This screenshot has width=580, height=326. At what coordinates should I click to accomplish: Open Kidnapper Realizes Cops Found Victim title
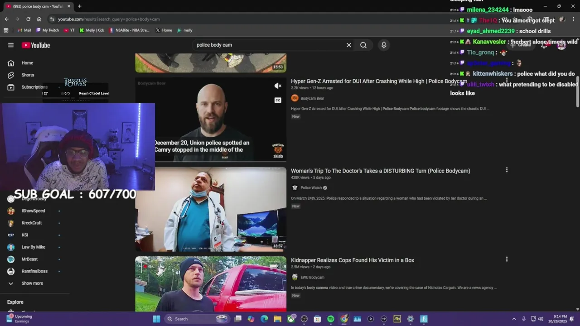tap(353, 260)
